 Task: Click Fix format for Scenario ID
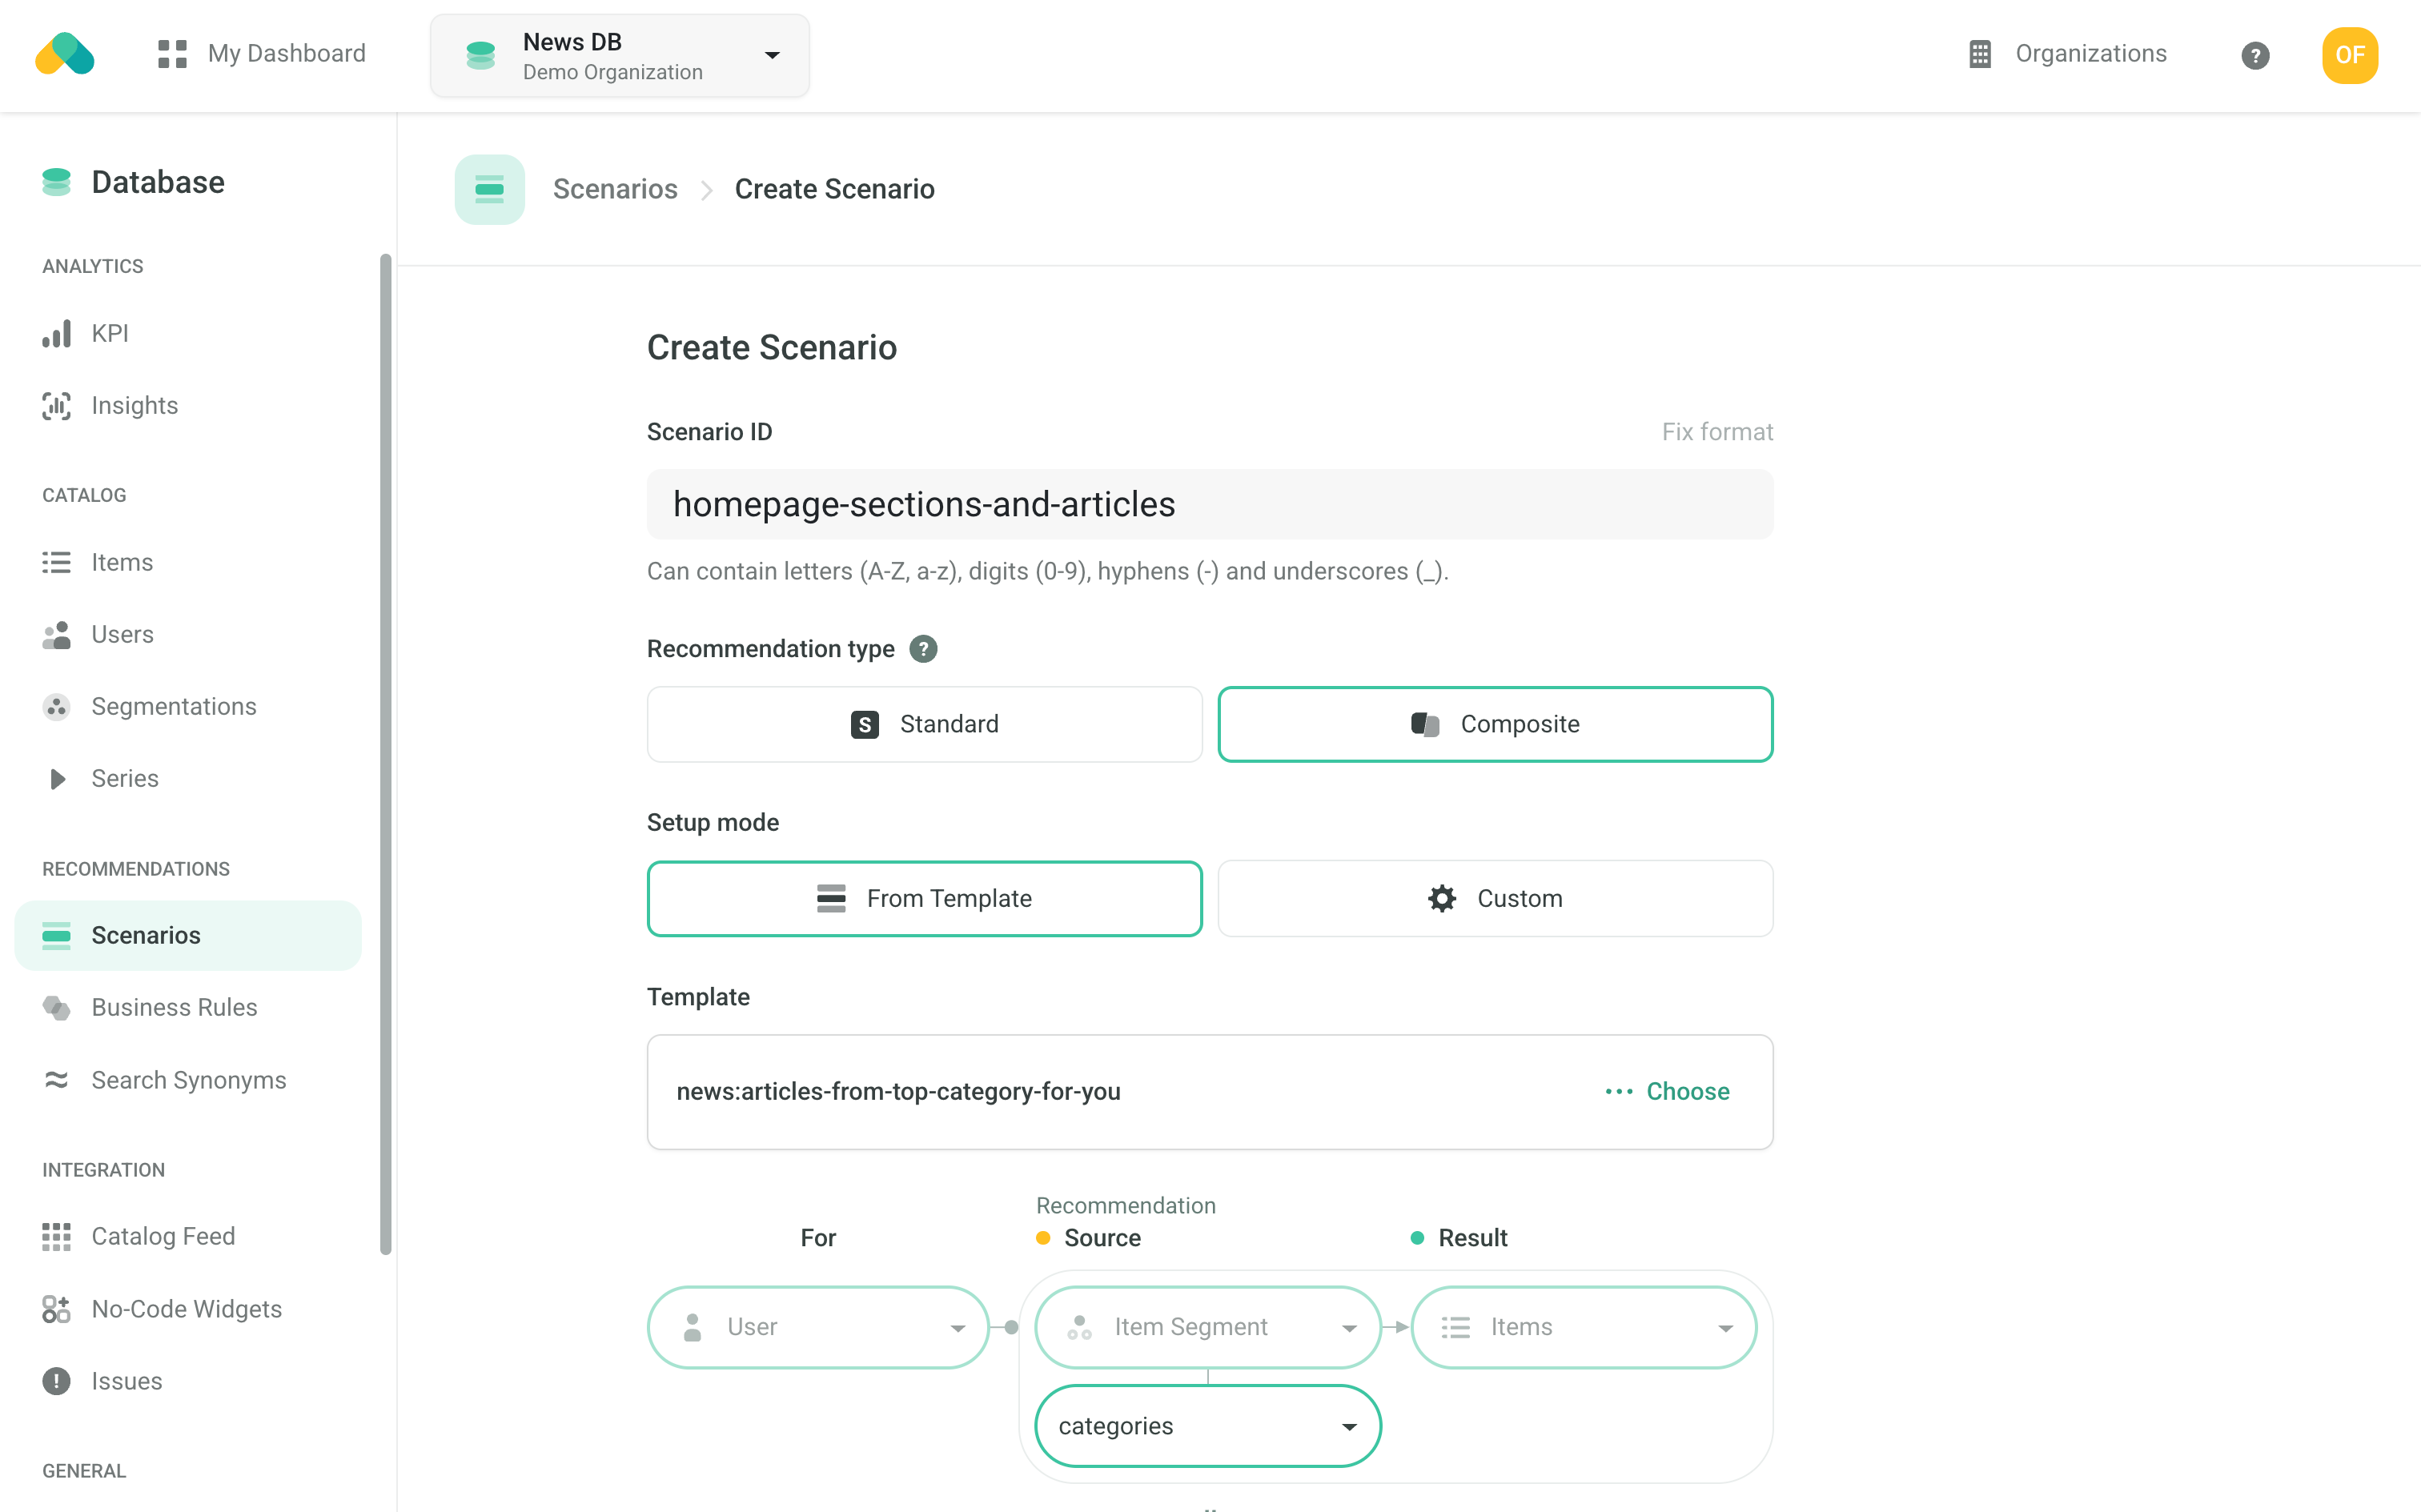(1717, 431)
